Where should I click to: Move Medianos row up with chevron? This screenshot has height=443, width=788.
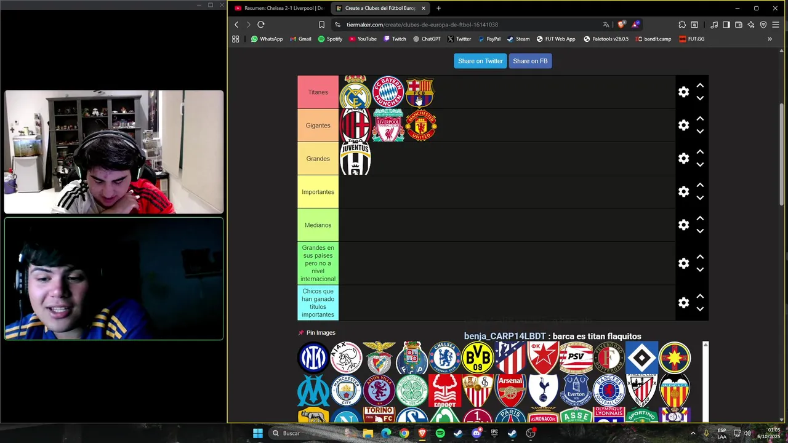(x=700, y=218)
